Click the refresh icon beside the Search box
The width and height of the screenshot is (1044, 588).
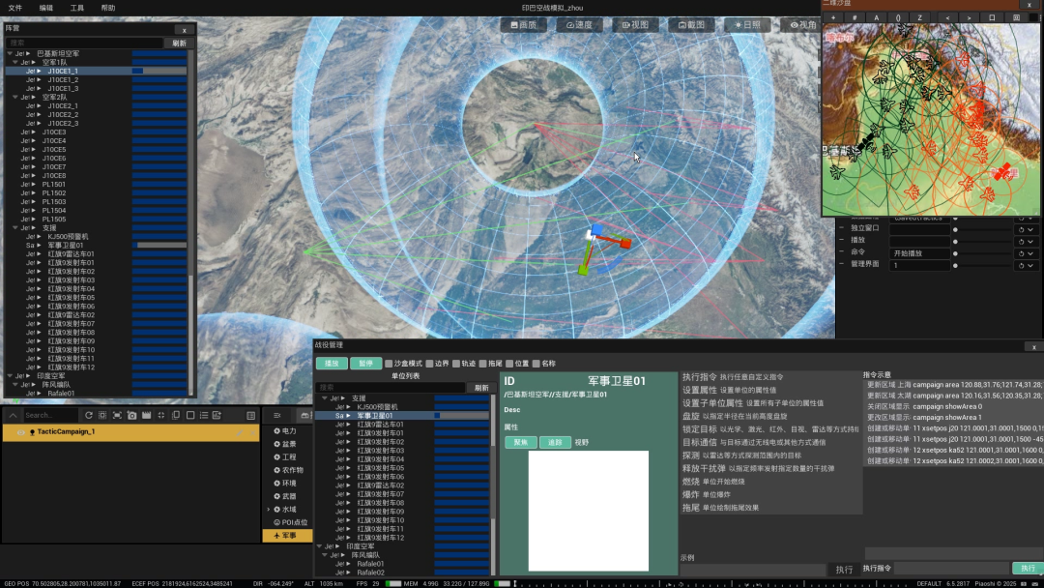click(x=89, y=415)
